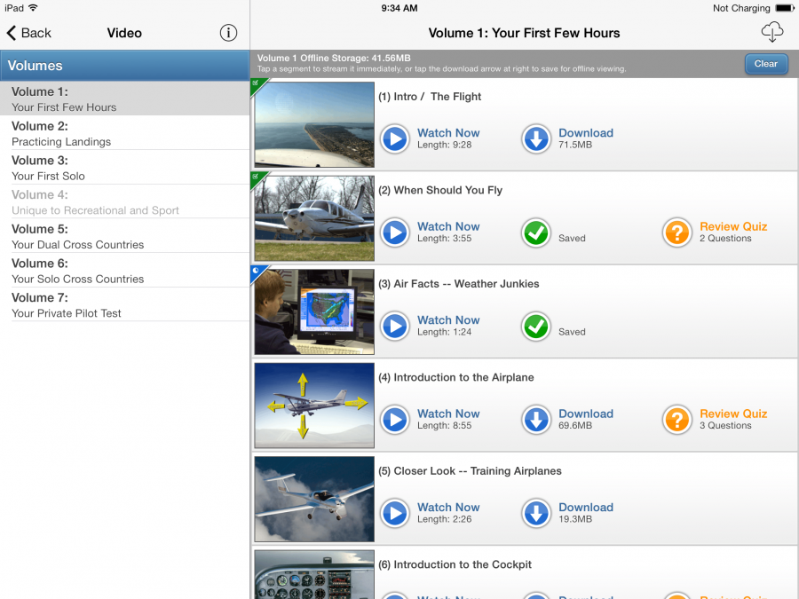Play the Intro / The Flight video
The width and height of the screenshot is (799, 599).
pyautogui.click(x=394, y=138)
